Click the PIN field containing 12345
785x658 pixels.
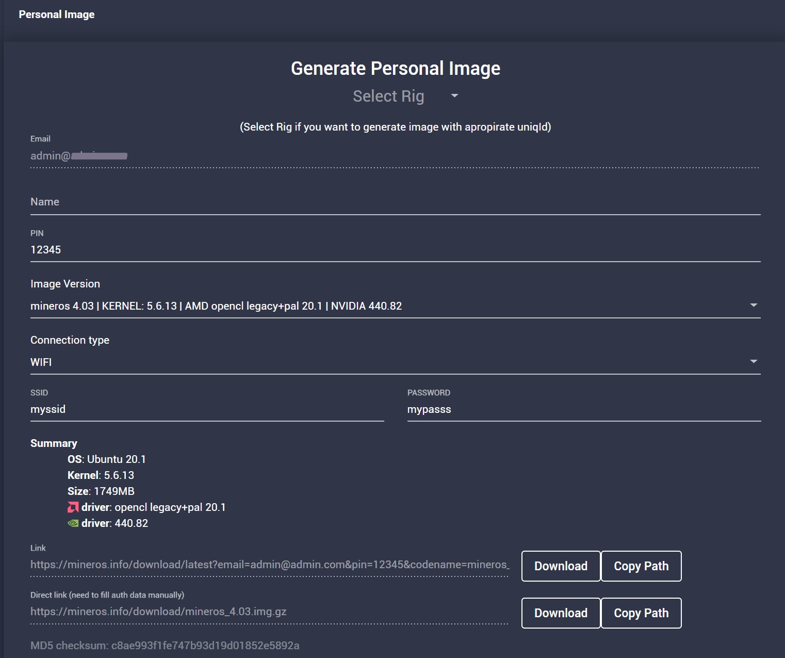pyautogui.click(x=395, y=250)
